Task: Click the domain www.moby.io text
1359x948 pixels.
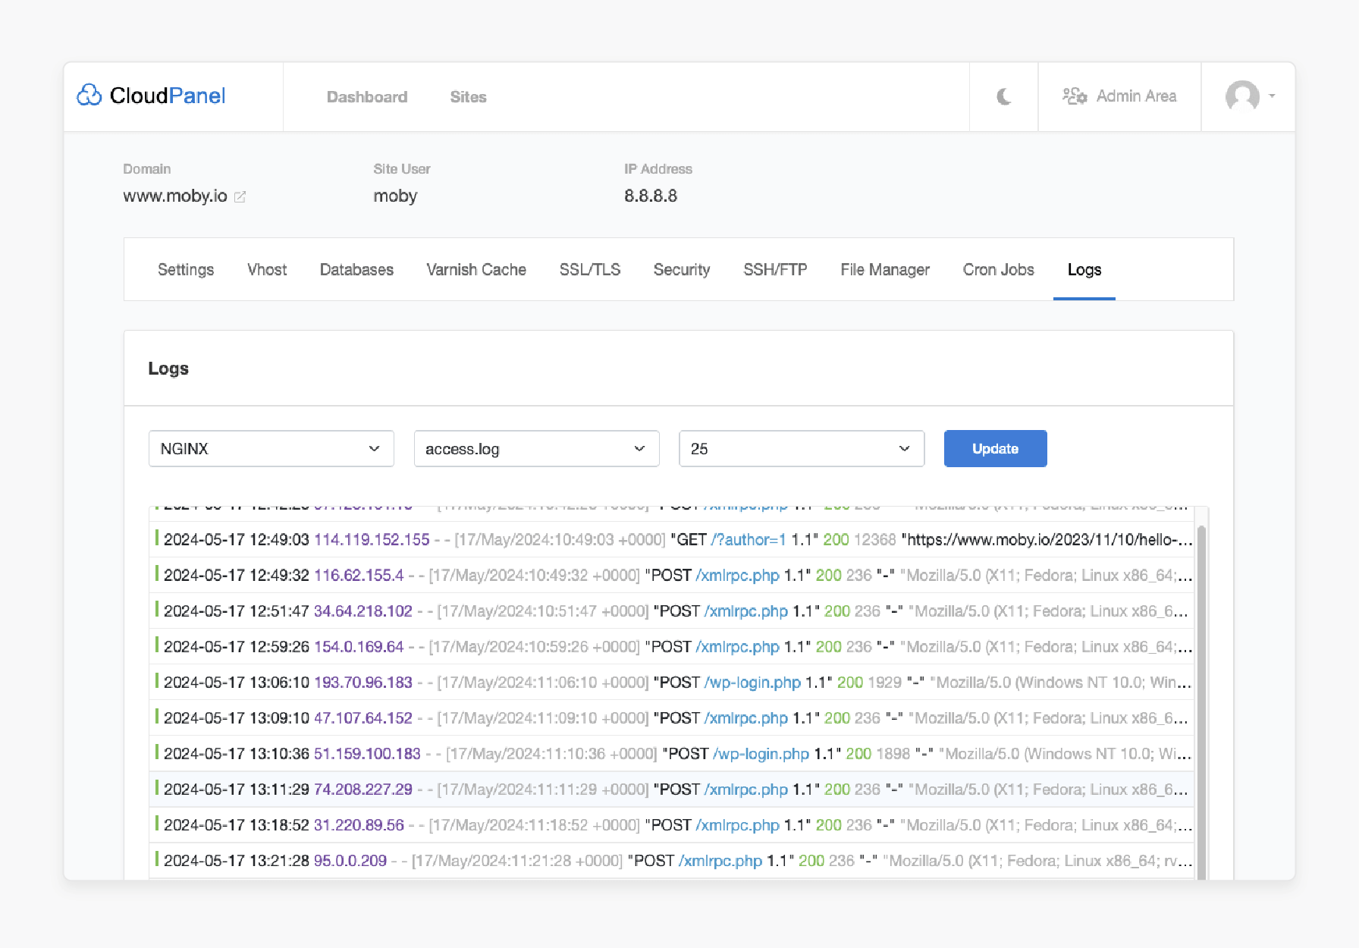Action: coord(175,196)
